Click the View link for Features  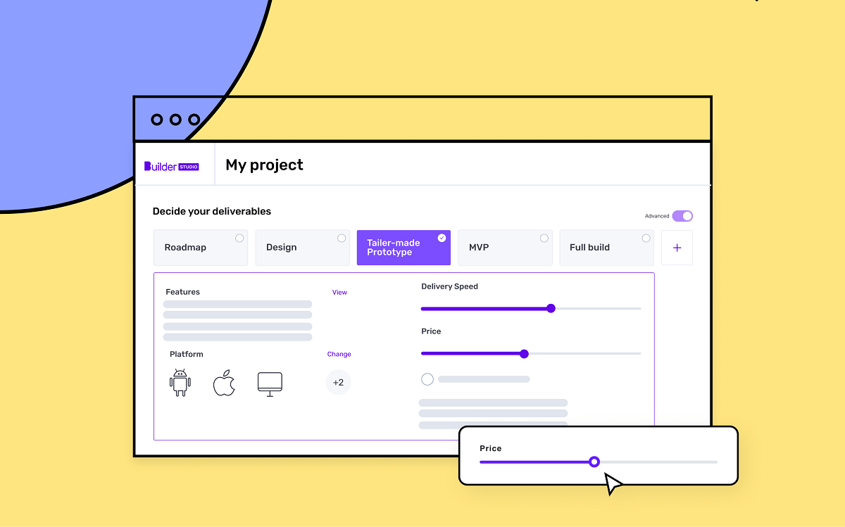coord(339,292)
